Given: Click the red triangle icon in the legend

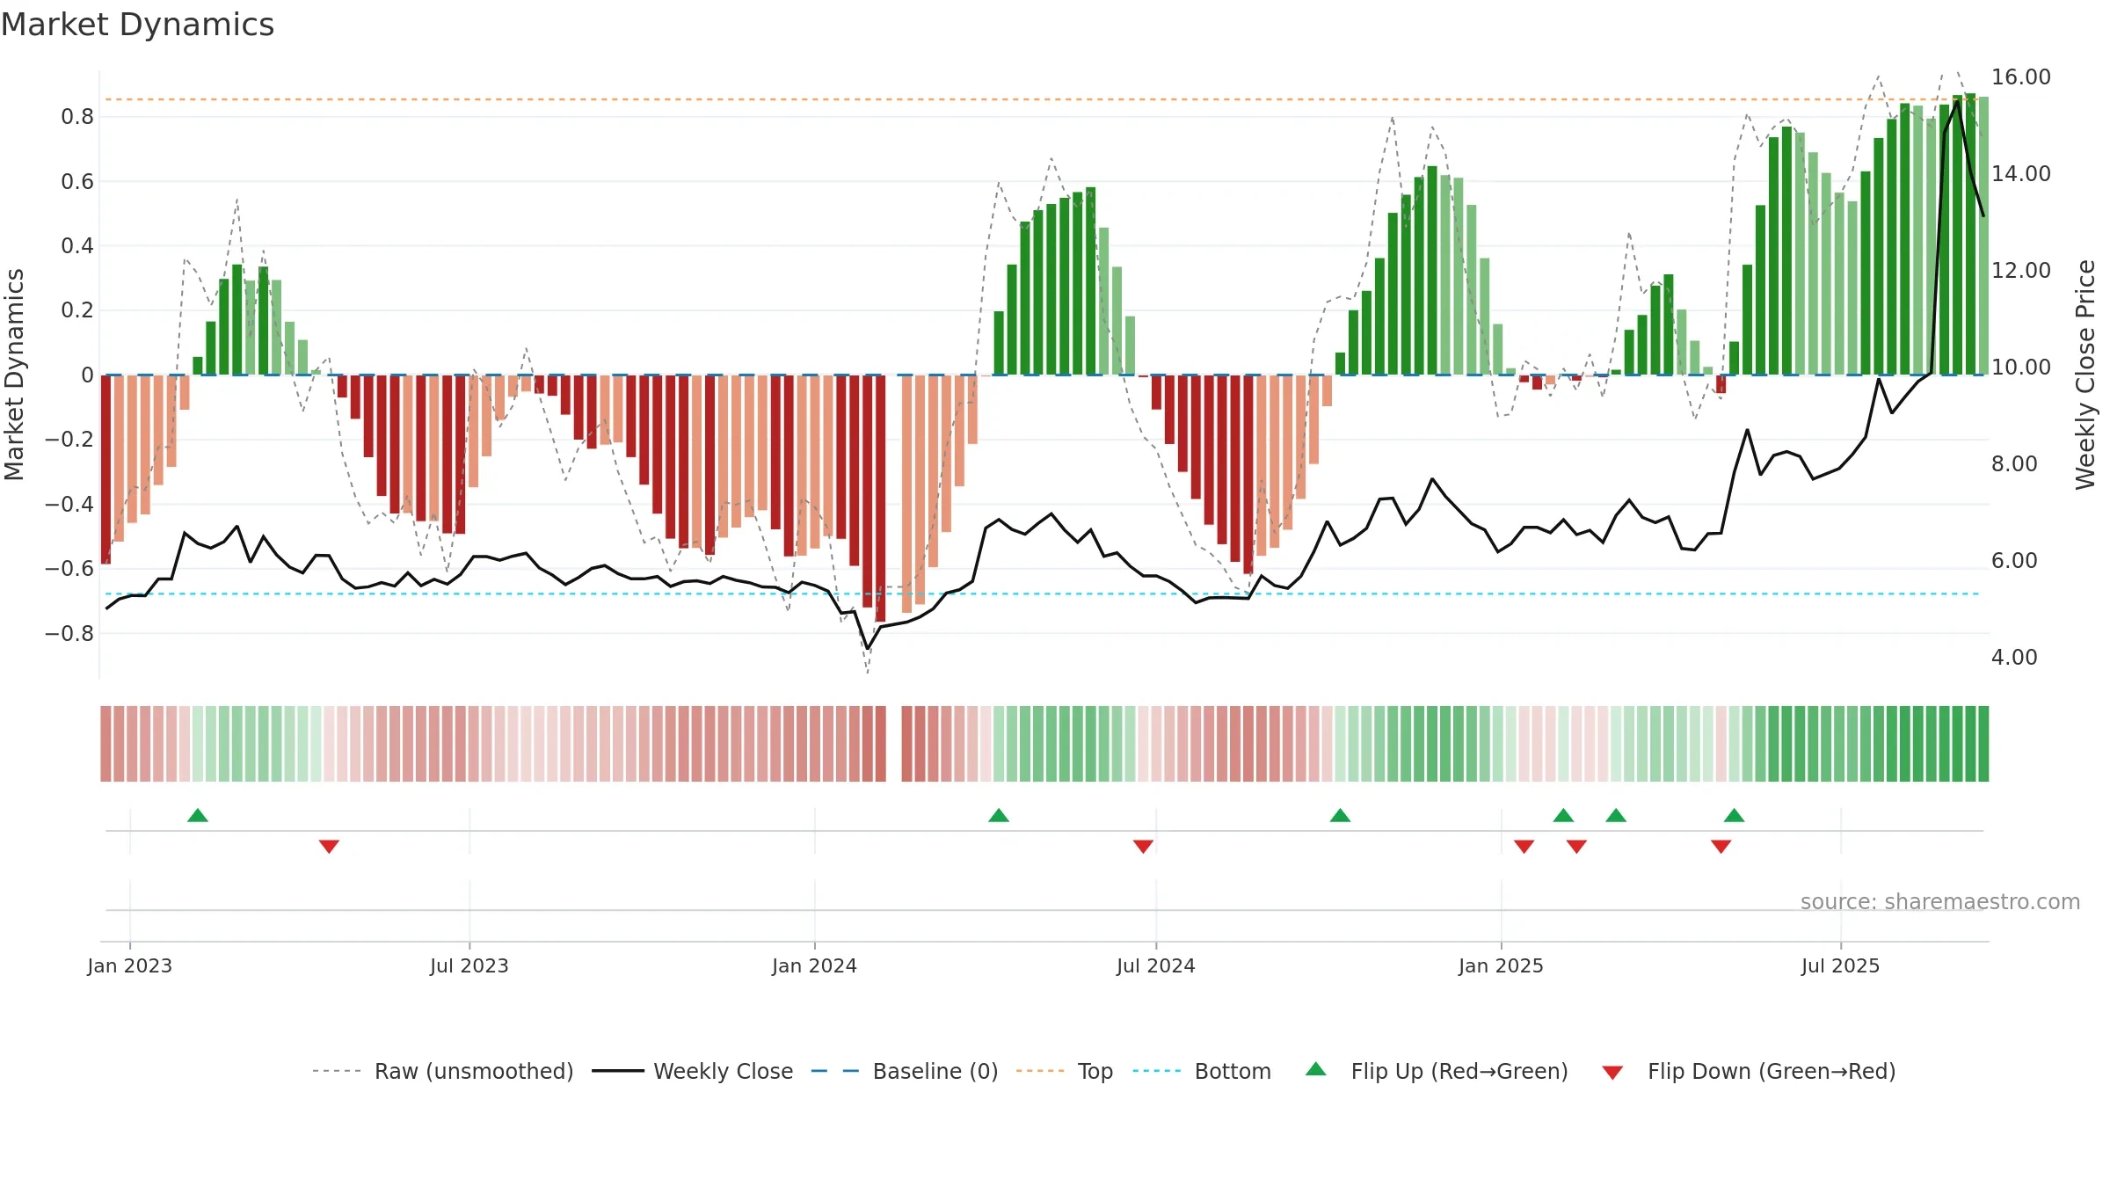Looking at the screenshot, I should click(1612, 1073).
